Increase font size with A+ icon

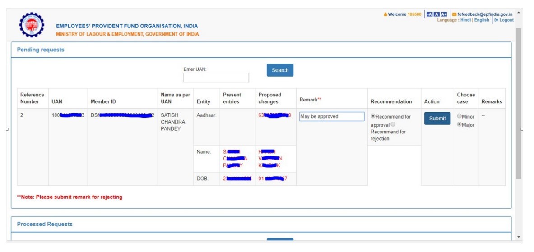[444, 14]
